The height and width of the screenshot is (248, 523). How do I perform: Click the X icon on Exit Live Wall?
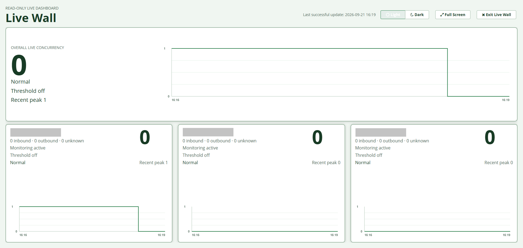[x=483, y=15]
